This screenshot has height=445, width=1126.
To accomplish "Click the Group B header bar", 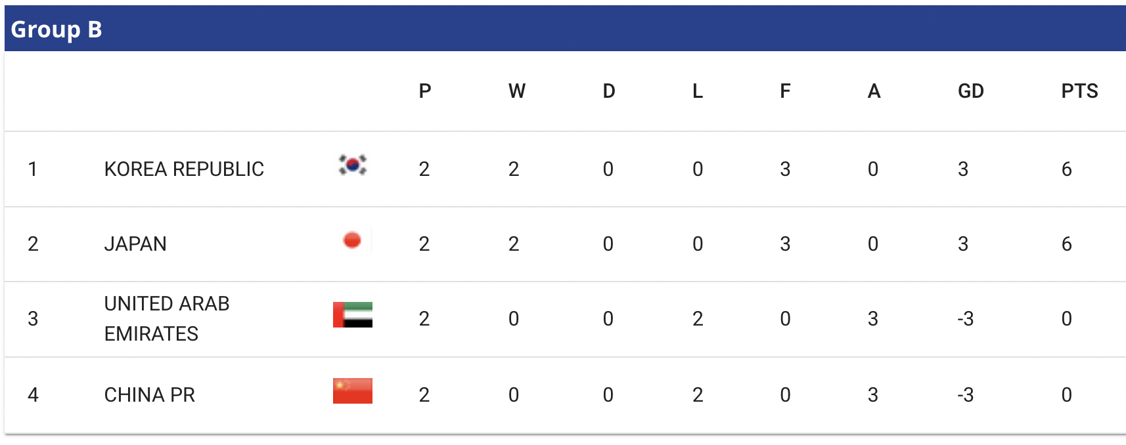I will (565, 29).
